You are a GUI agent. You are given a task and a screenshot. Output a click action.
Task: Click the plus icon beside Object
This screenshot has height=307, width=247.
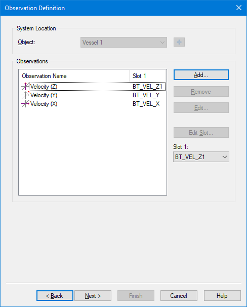(179, 42)
